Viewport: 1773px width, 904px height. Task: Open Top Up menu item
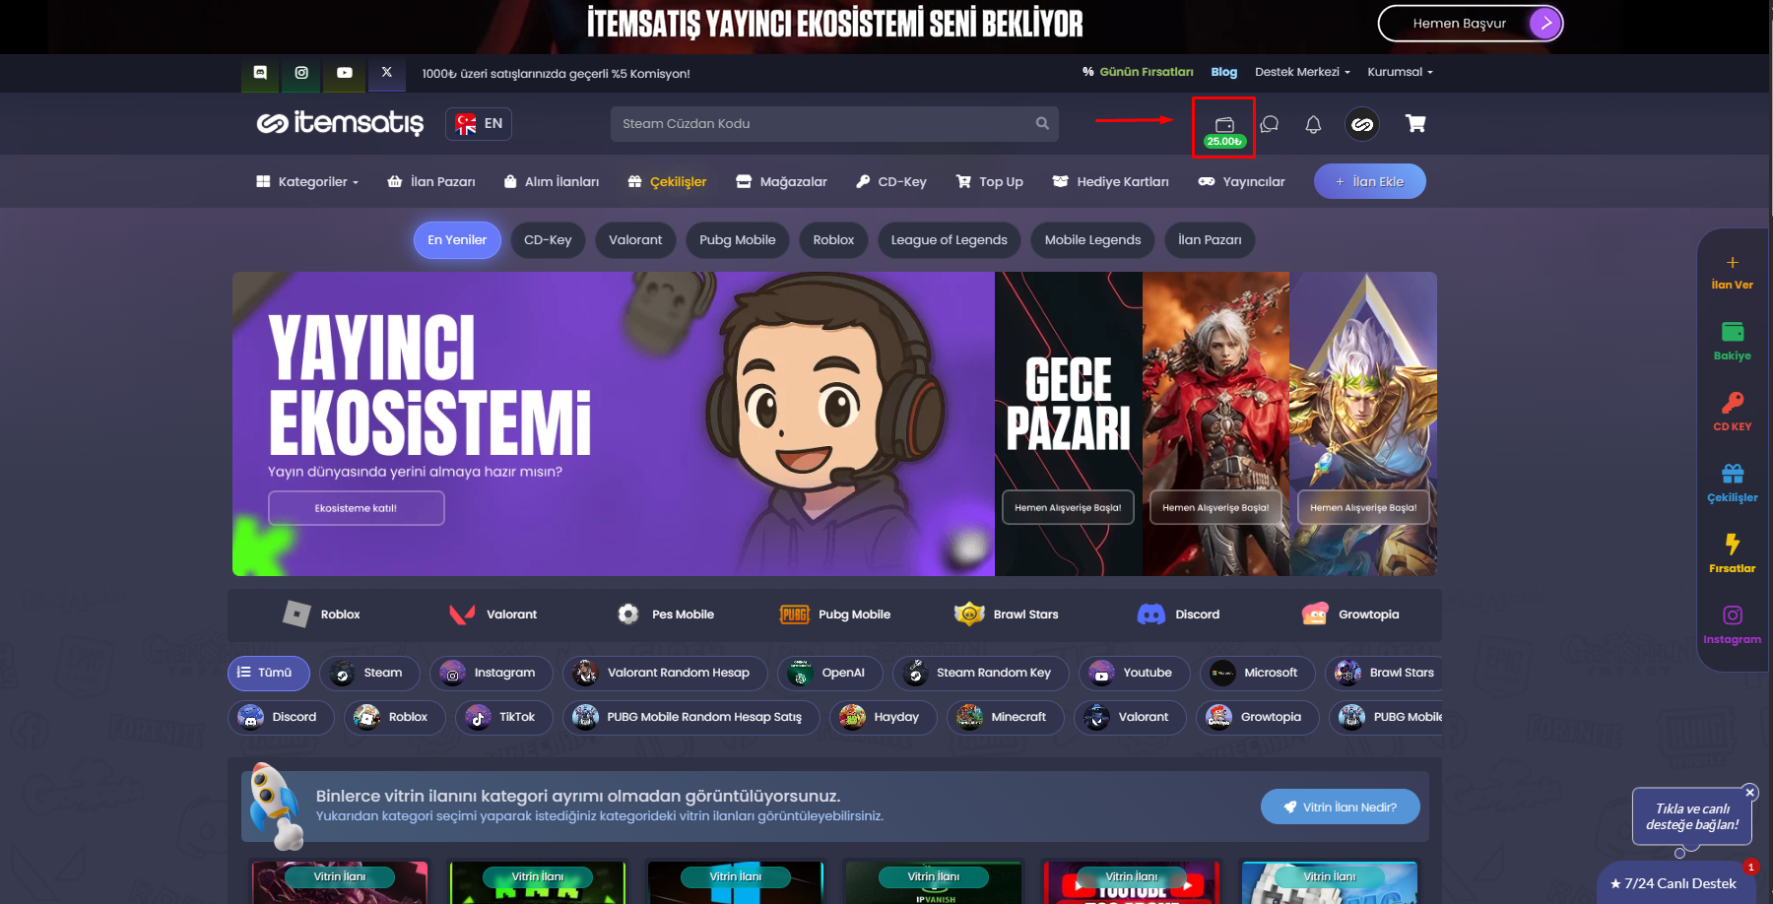pyautogui.click(x=990, y=182)
